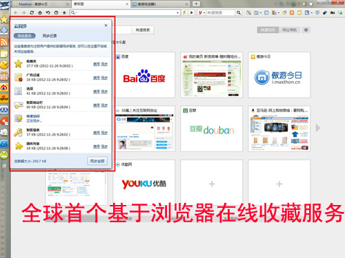
Task: Expand the screenshot tool dropdown arrow
Action: click(261, 13)
